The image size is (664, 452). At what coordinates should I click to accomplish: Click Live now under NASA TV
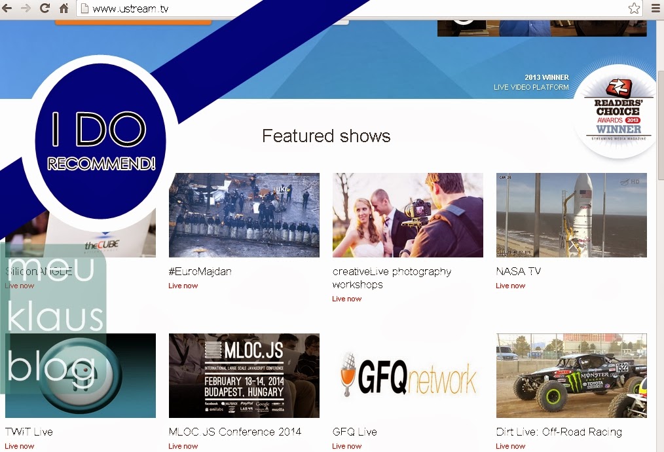pos(510,286)
